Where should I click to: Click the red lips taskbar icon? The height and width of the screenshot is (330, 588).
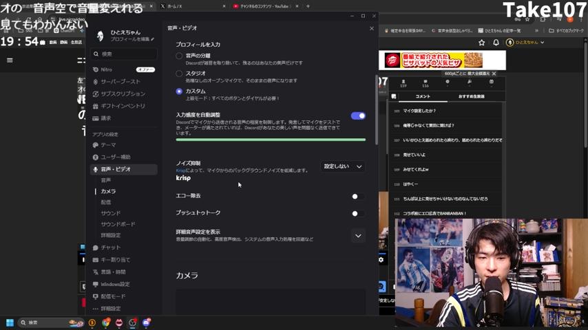119,322
